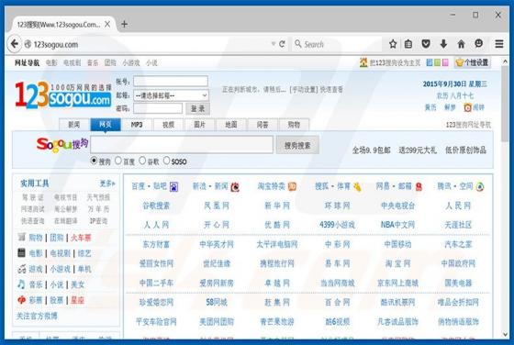Open the 火车票 red link
Screen dimensions: 514x345
81,238
